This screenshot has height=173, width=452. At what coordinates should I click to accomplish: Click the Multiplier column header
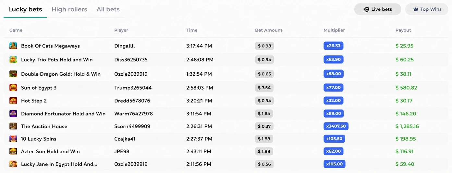point(334,30)
